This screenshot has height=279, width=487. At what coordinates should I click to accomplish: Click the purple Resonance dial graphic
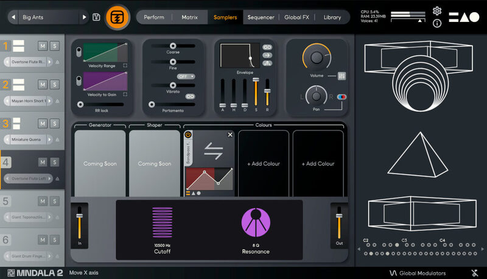click(256, 222)
